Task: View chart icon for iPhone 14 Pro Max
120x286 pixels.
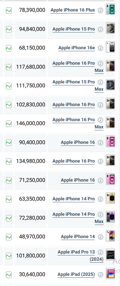Action: 9,218
